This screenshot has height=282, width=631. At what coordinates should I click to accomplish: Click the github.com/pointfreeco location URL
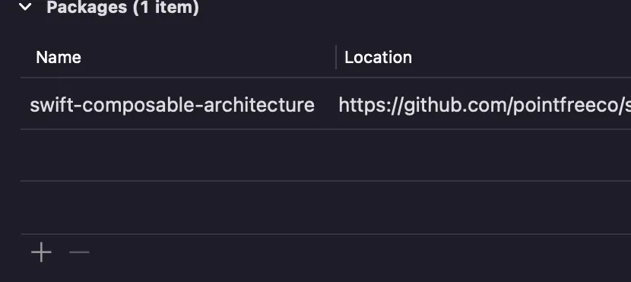(x=484, y=105)
